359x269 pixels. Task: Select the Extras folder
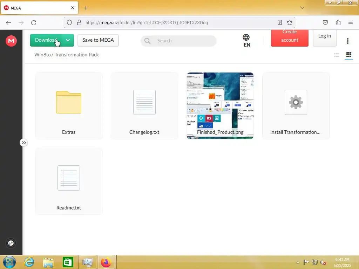pyautogui.click(x=69, y=106)
